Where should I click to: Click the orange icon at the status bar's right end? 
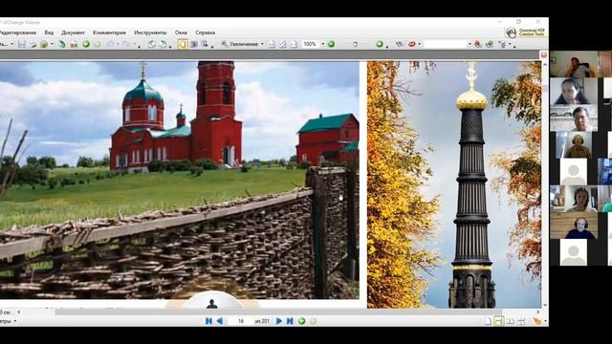537,321
